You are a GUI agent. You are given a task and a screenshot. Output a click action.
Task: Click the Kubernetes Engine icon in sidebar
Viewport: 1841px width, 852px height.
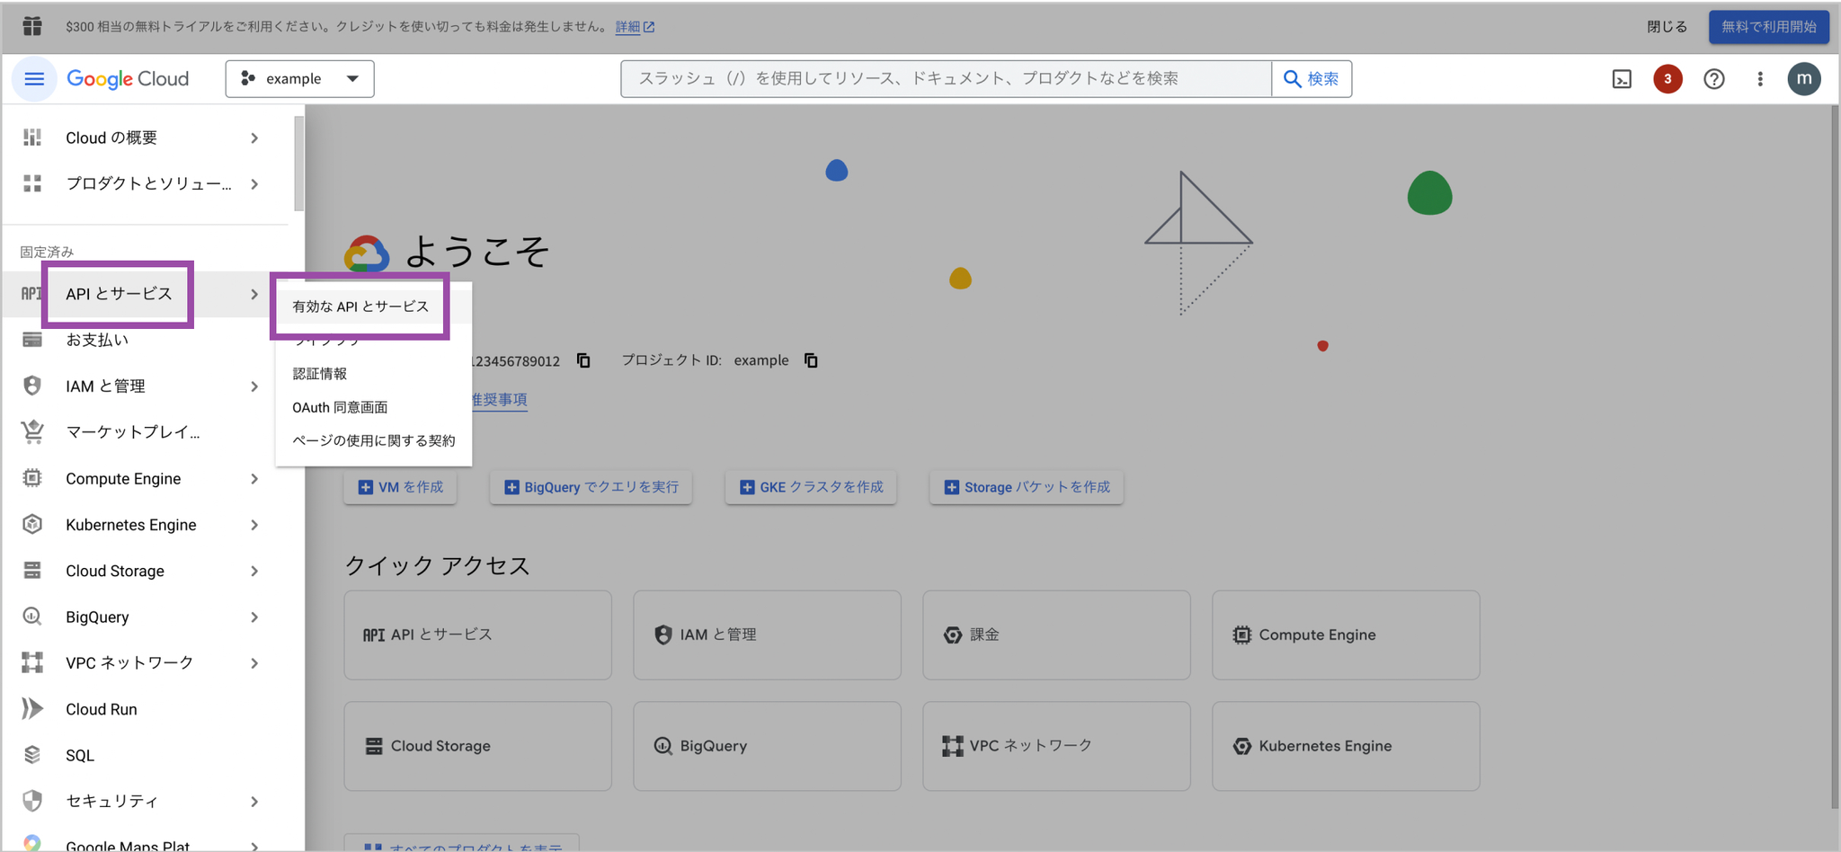point(32,524)
